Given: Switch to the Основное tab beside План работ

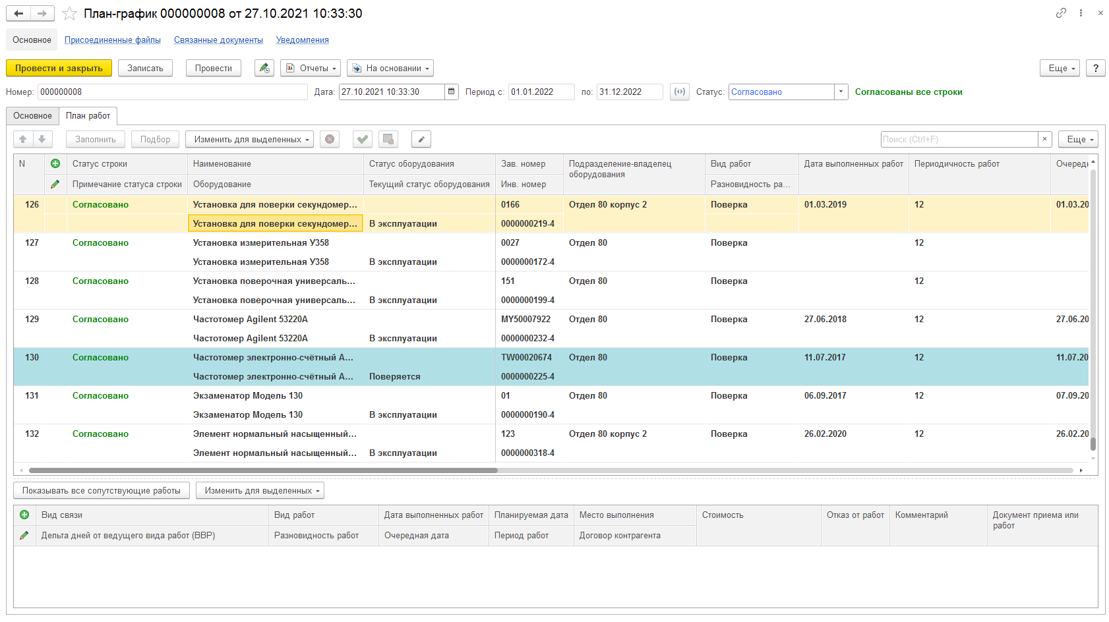Looking at the screenshot, I should pos(32,116).
